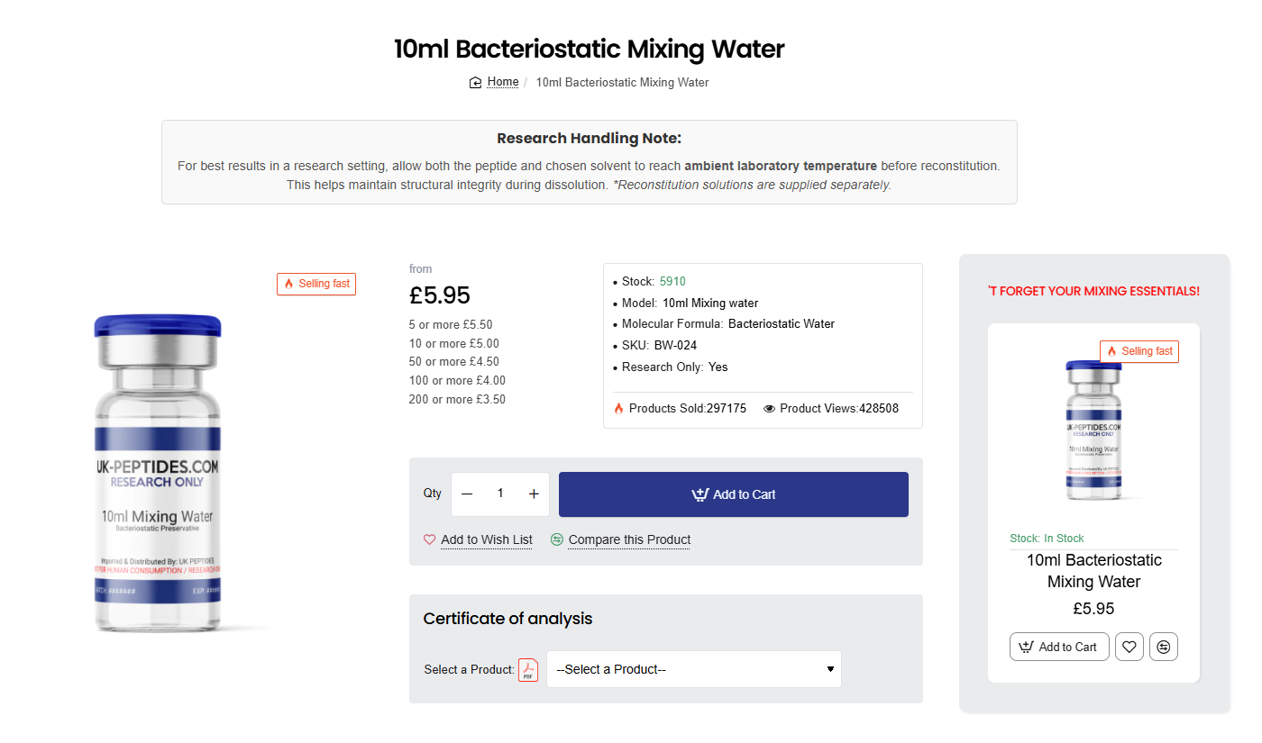Click the flame icon beside Products Sold
The width and height of the screenshot is (1262, 743).
click(618, 409)
